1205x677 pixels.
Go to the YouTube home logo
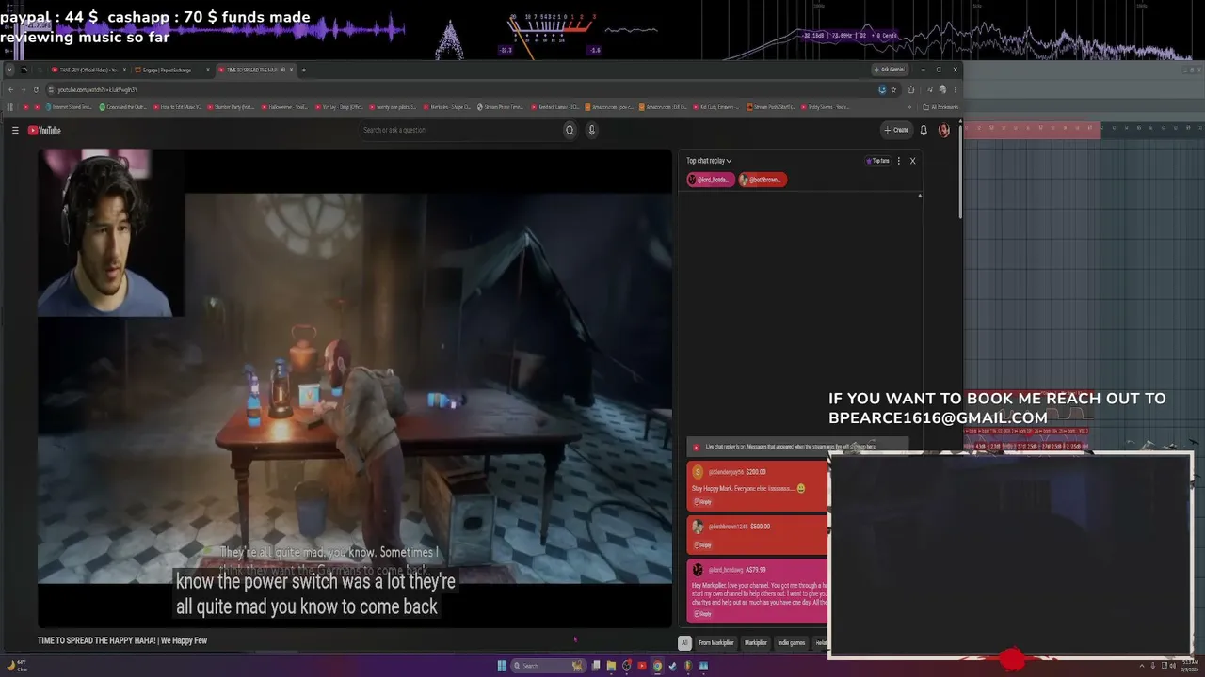[x=44, y=131]
